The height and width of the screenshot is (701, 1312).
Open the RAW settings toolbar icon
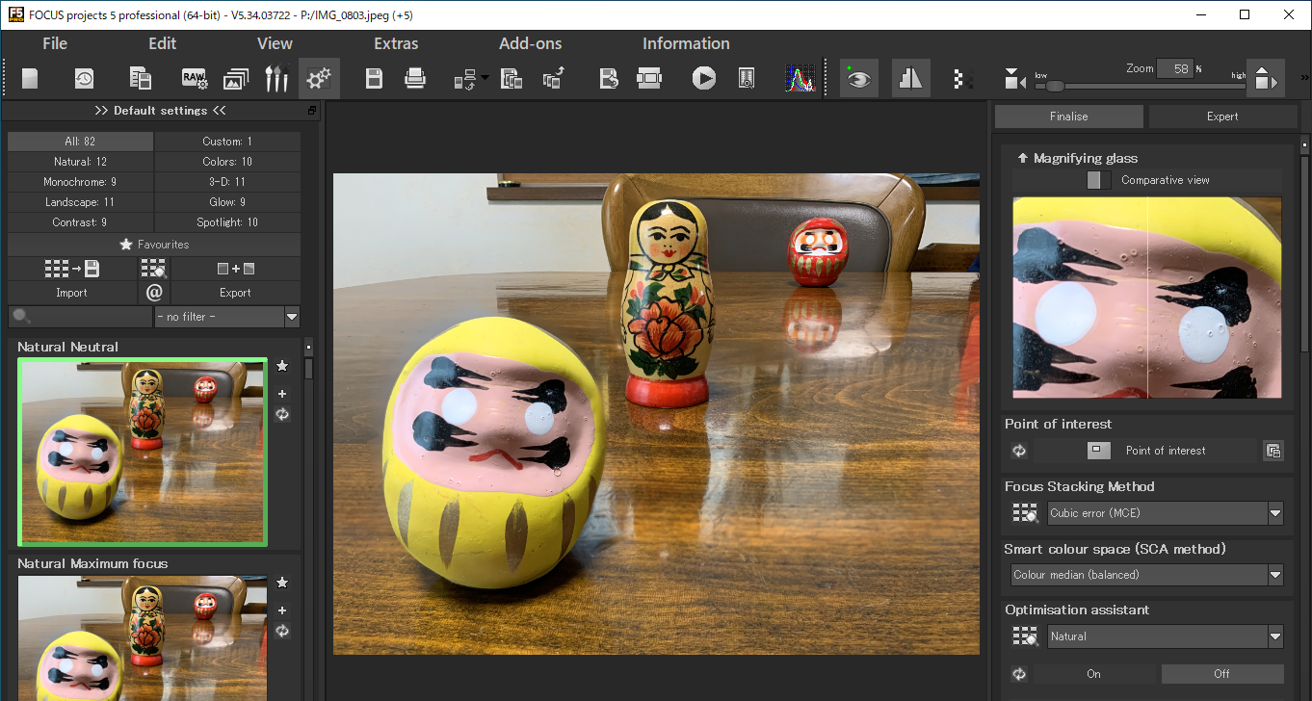coord(196,79)
